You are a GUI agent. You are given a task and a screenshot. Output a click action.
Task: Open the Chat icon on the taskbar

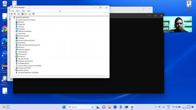point(104,107)
